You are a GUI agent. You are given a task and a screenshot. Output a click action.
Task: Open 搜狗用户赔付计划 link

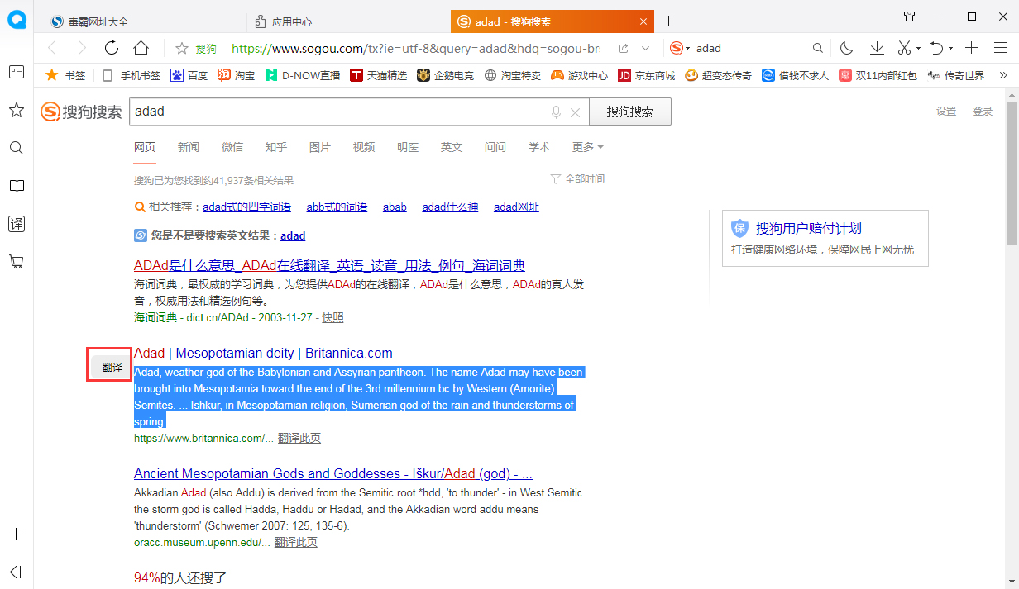[809, 228]
